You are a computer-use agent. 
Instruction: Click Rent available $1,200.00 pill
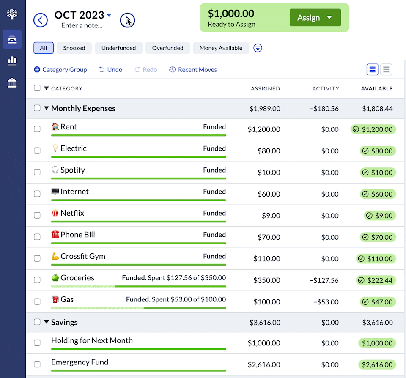click(373, 129)
